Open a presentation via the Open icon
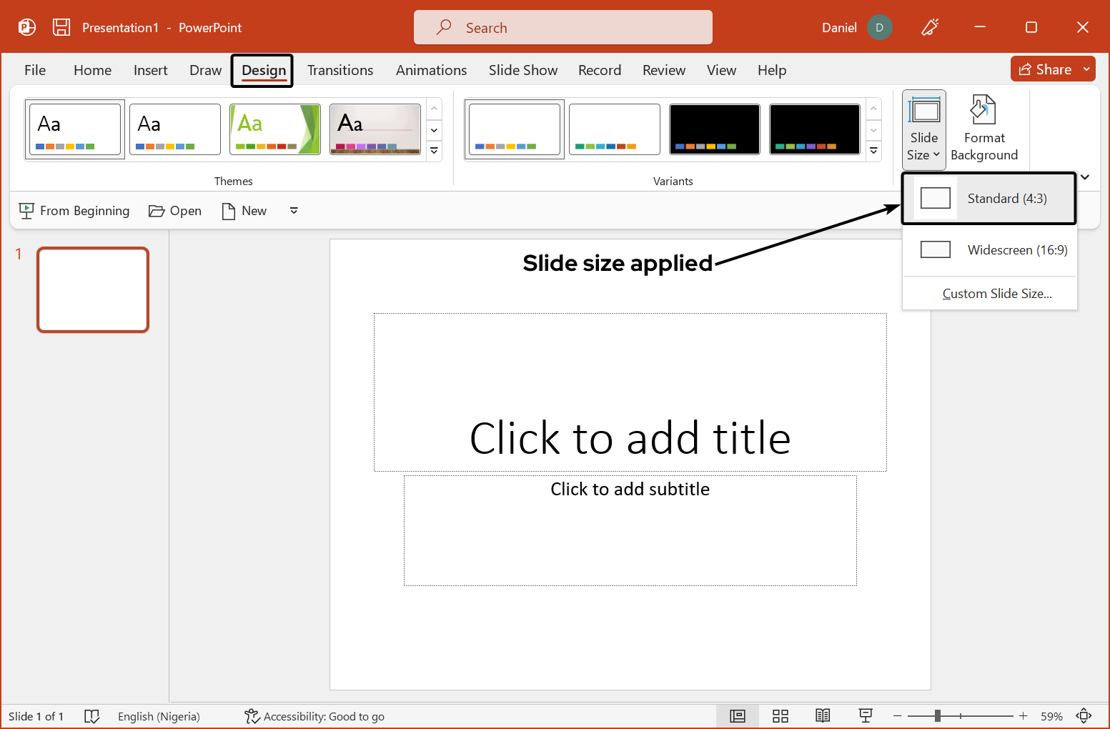This screenshot has height=729, width=1110. pos(174,210)
